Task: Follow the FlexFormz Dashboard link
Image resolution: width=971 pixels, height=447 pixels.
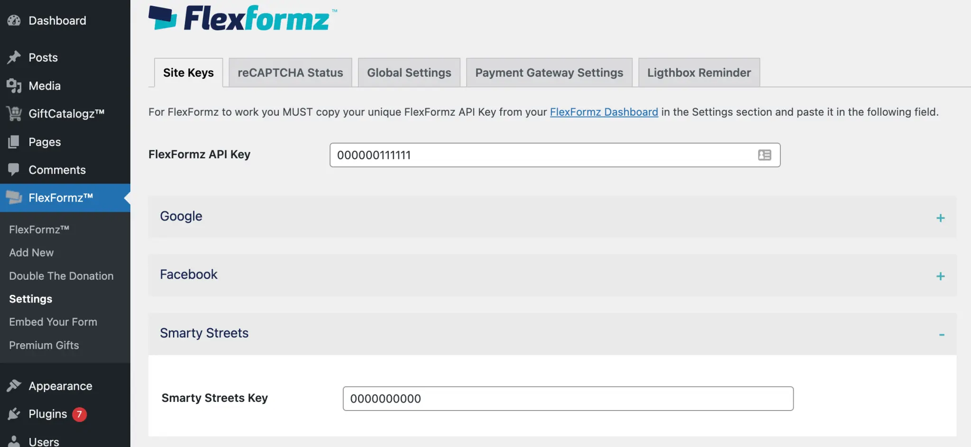Action: coord(604,112)
